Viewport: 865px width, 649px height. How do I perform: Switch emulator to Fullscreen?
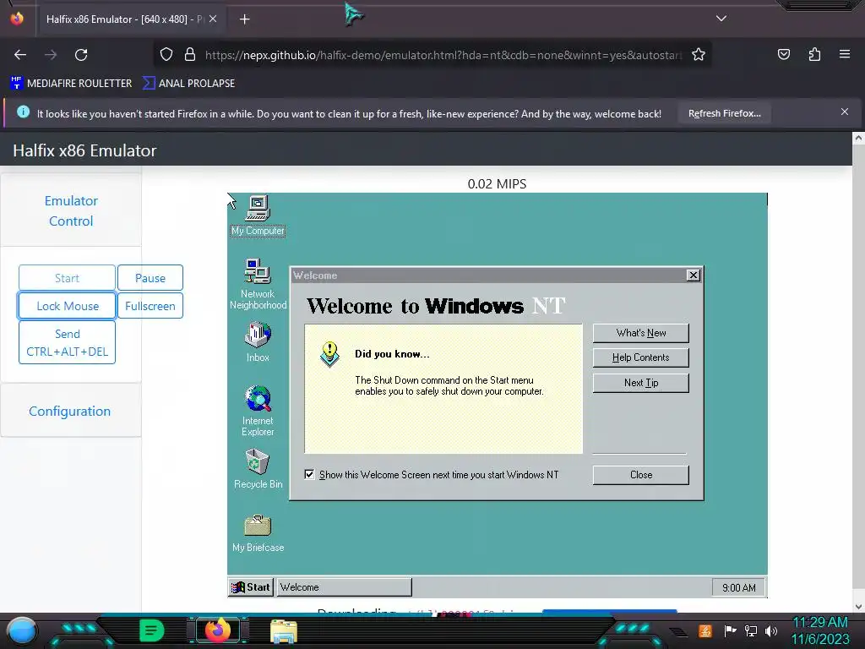pyautogui.click(x=150, y=306)
